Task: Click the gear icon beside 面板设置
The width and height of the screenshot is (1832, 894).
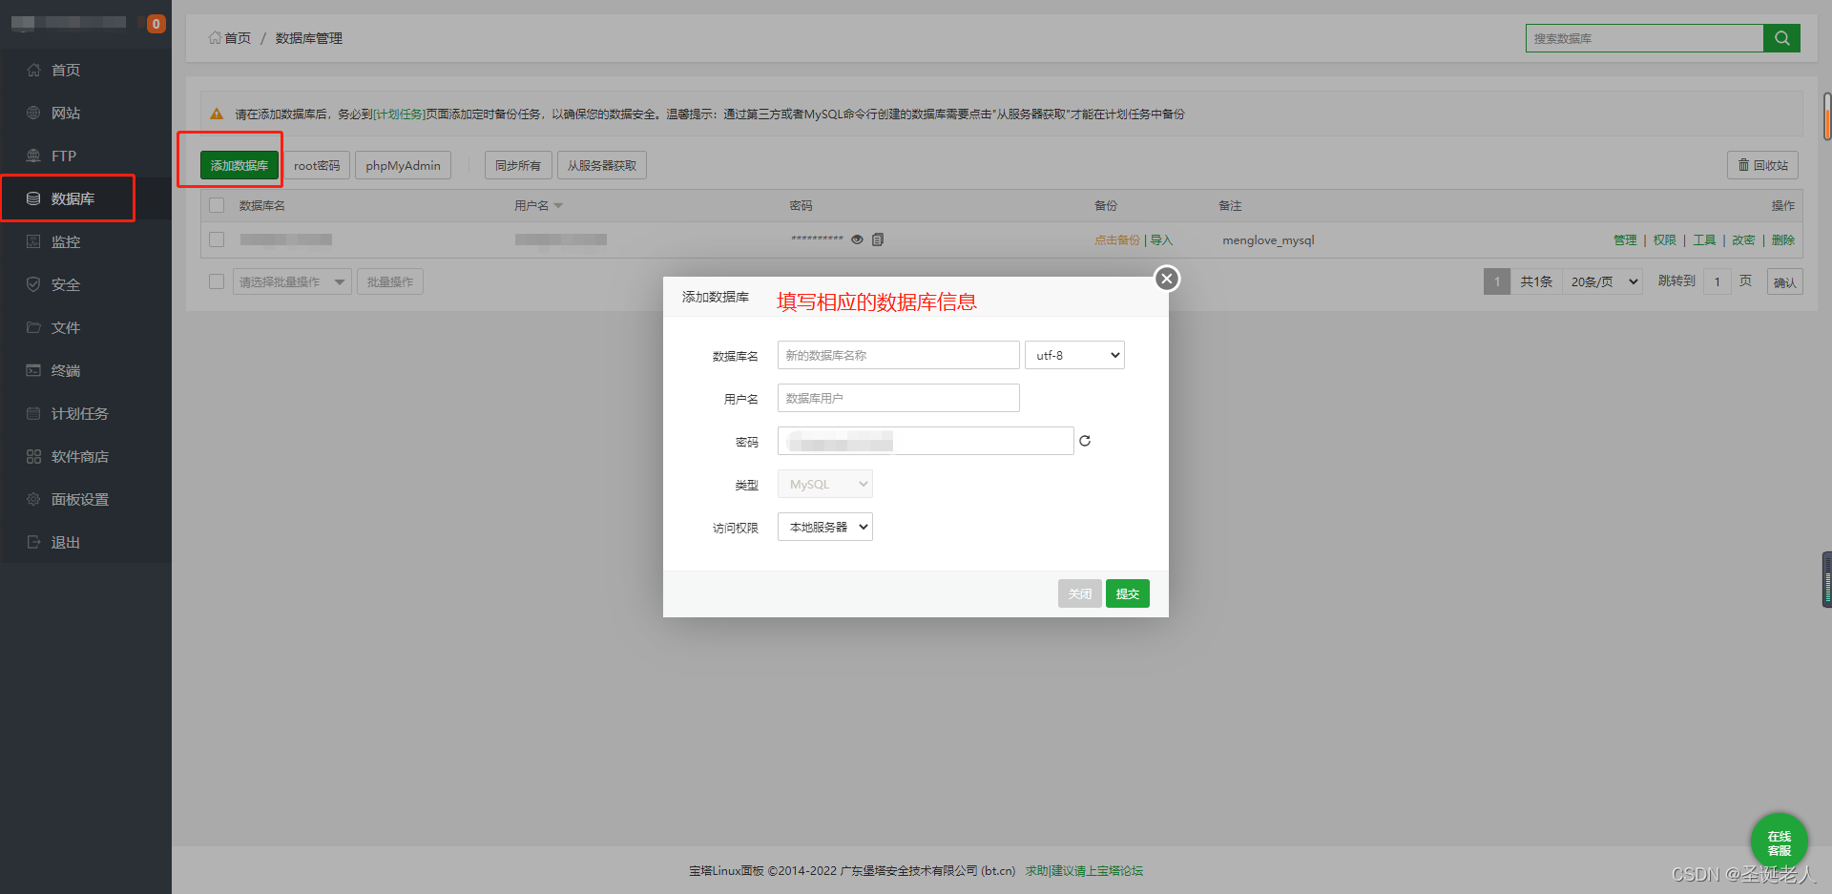Action: [x=33, y=499]
